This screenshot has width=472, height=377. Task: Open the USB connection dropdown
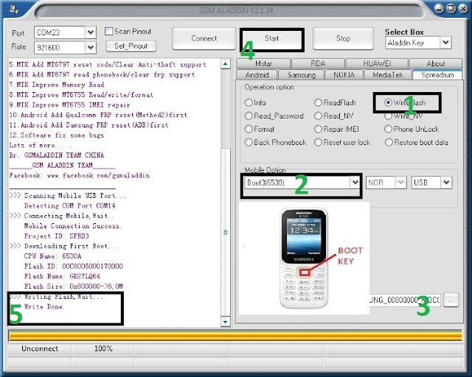(446, 182)
